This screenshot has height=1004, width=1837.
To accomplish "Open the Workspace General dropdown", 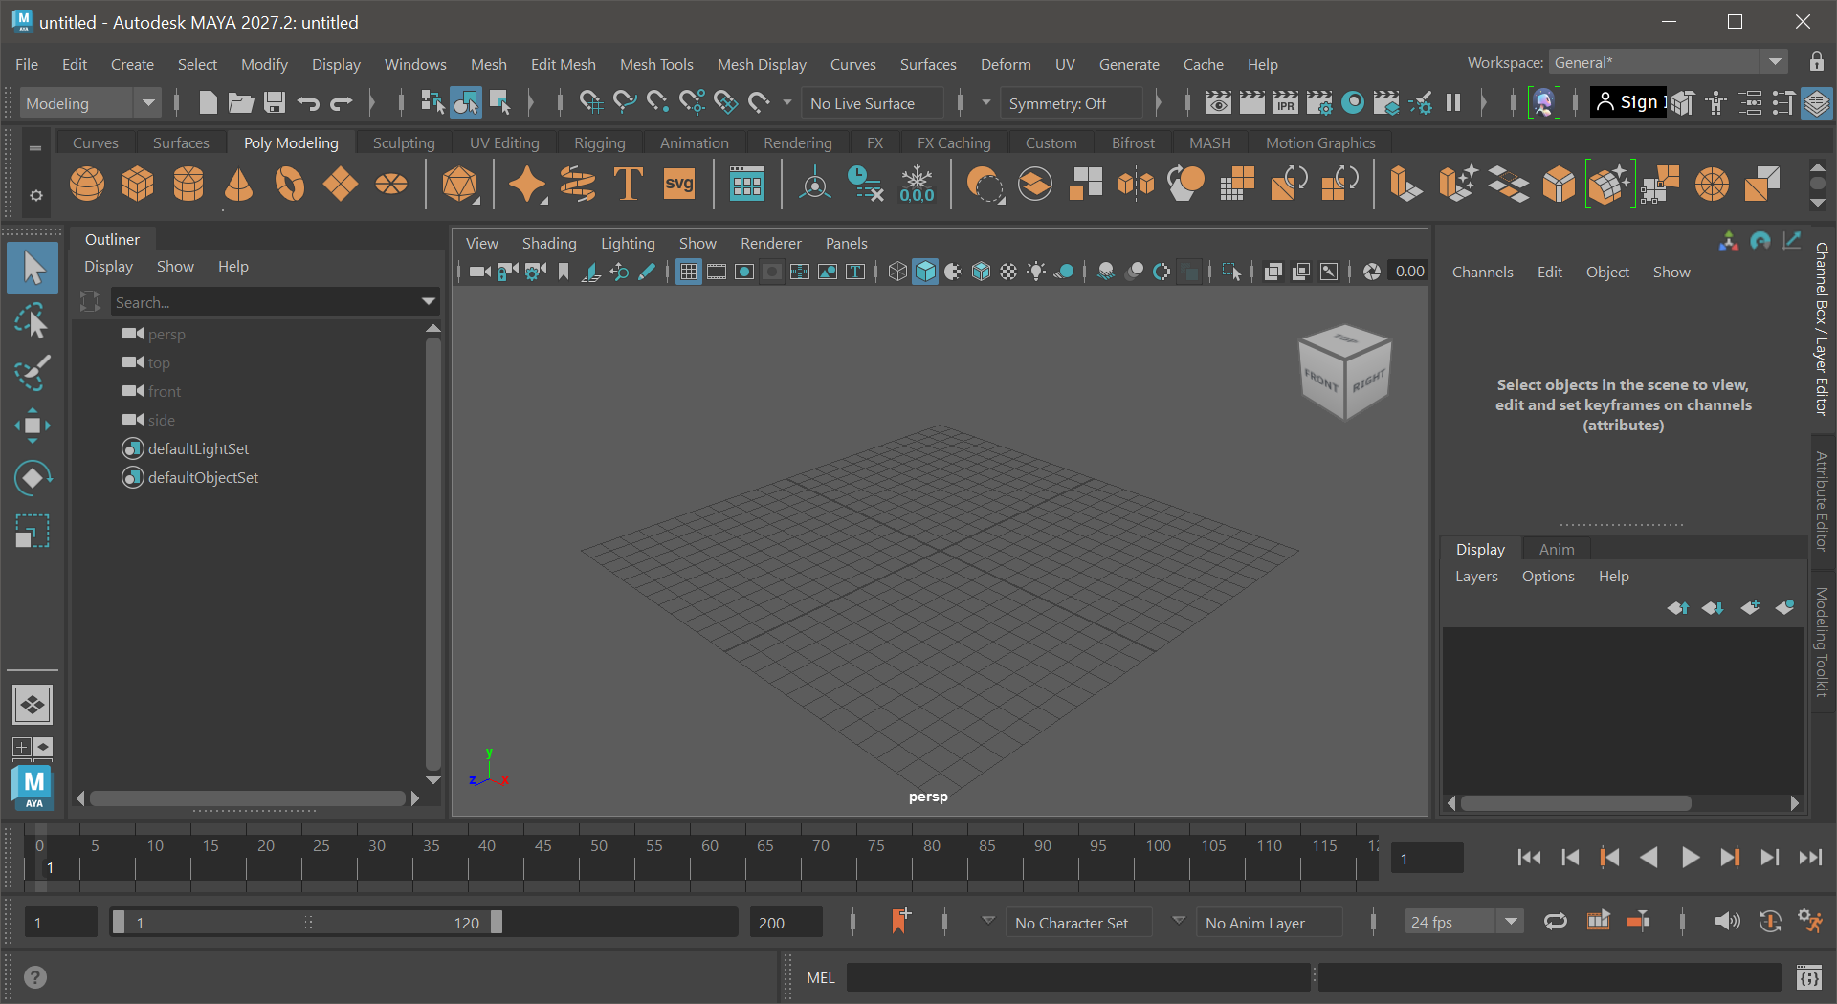I will coord(1668,62).
